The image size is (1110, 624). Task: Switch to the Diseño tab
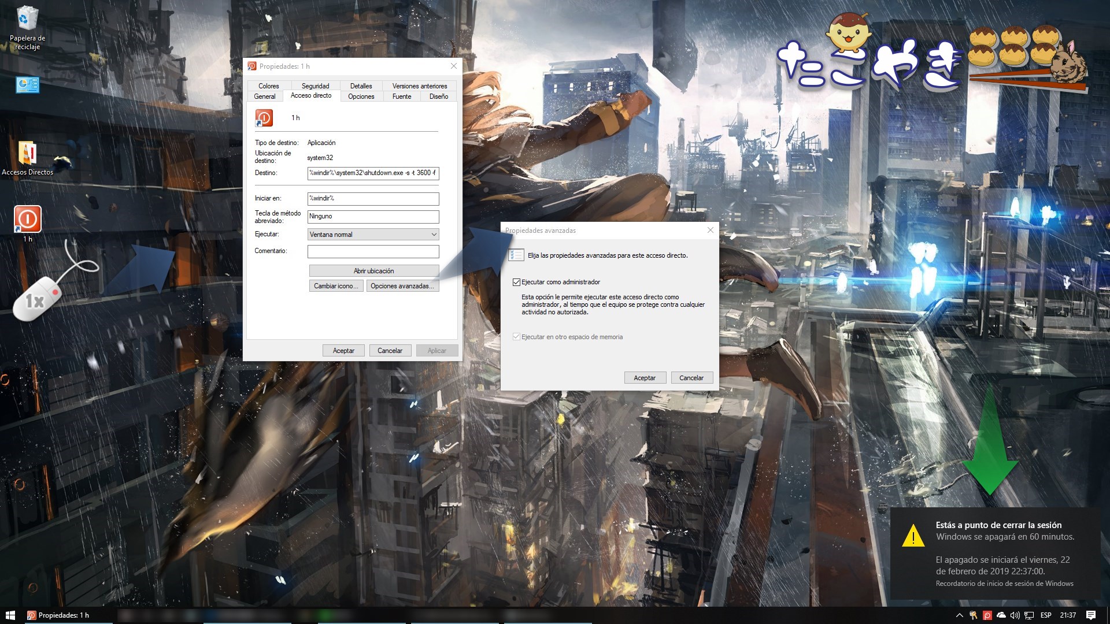coord(439,96)
